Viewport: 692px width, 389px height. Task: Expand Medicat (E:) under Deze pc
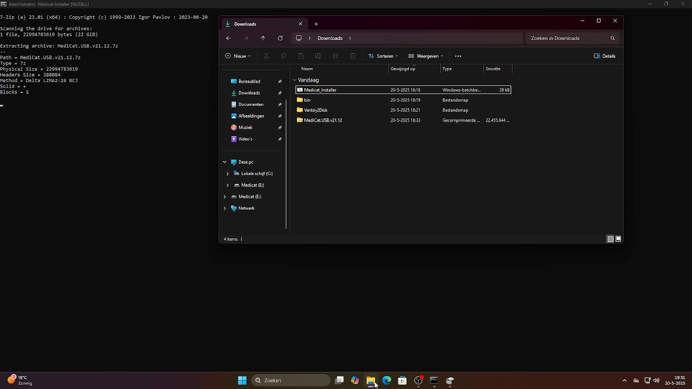228,185
